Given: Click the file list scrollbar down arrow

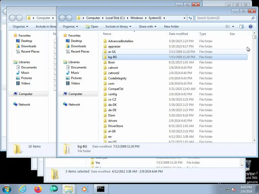Looking at the screenshot, I should coord(254,140).
